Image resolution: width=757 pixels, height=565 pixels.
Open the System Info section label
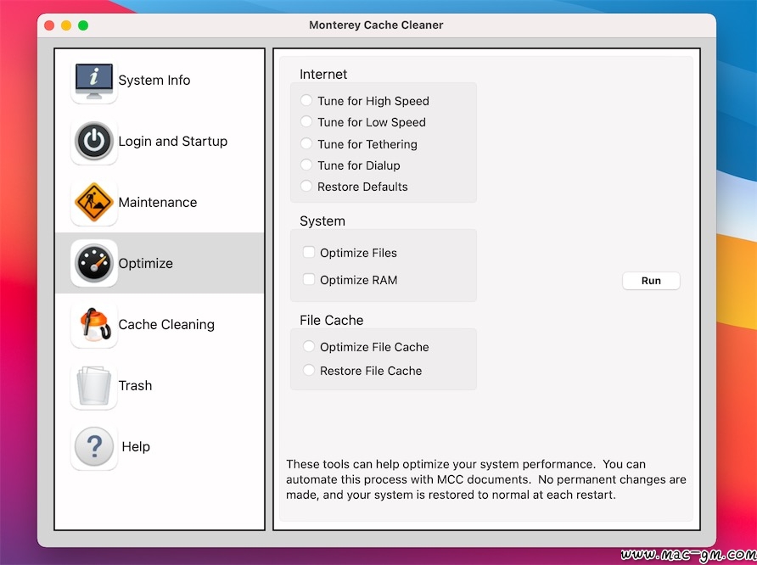click(x=154, y=80)
